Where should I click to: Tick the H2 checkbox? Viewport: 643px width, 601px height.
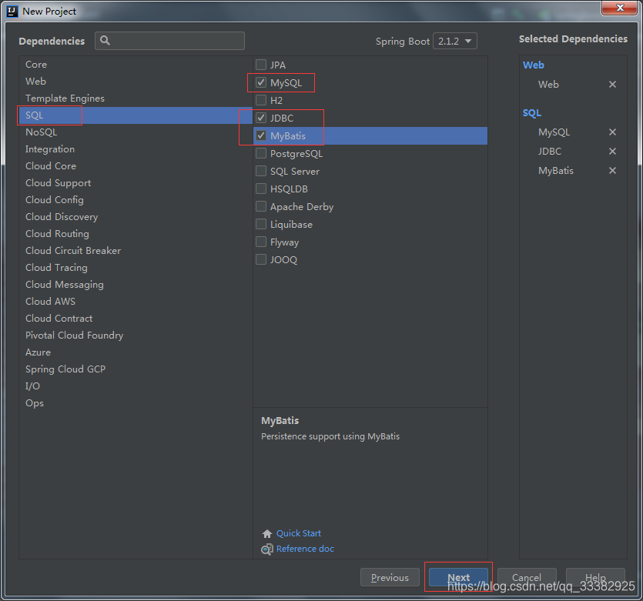coord(261,100)
